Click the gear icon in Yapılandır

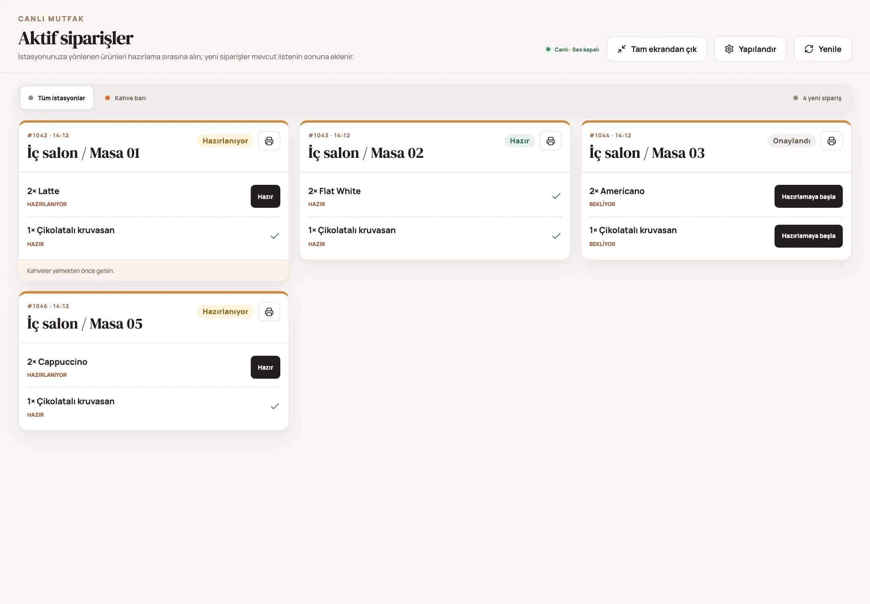729,49
